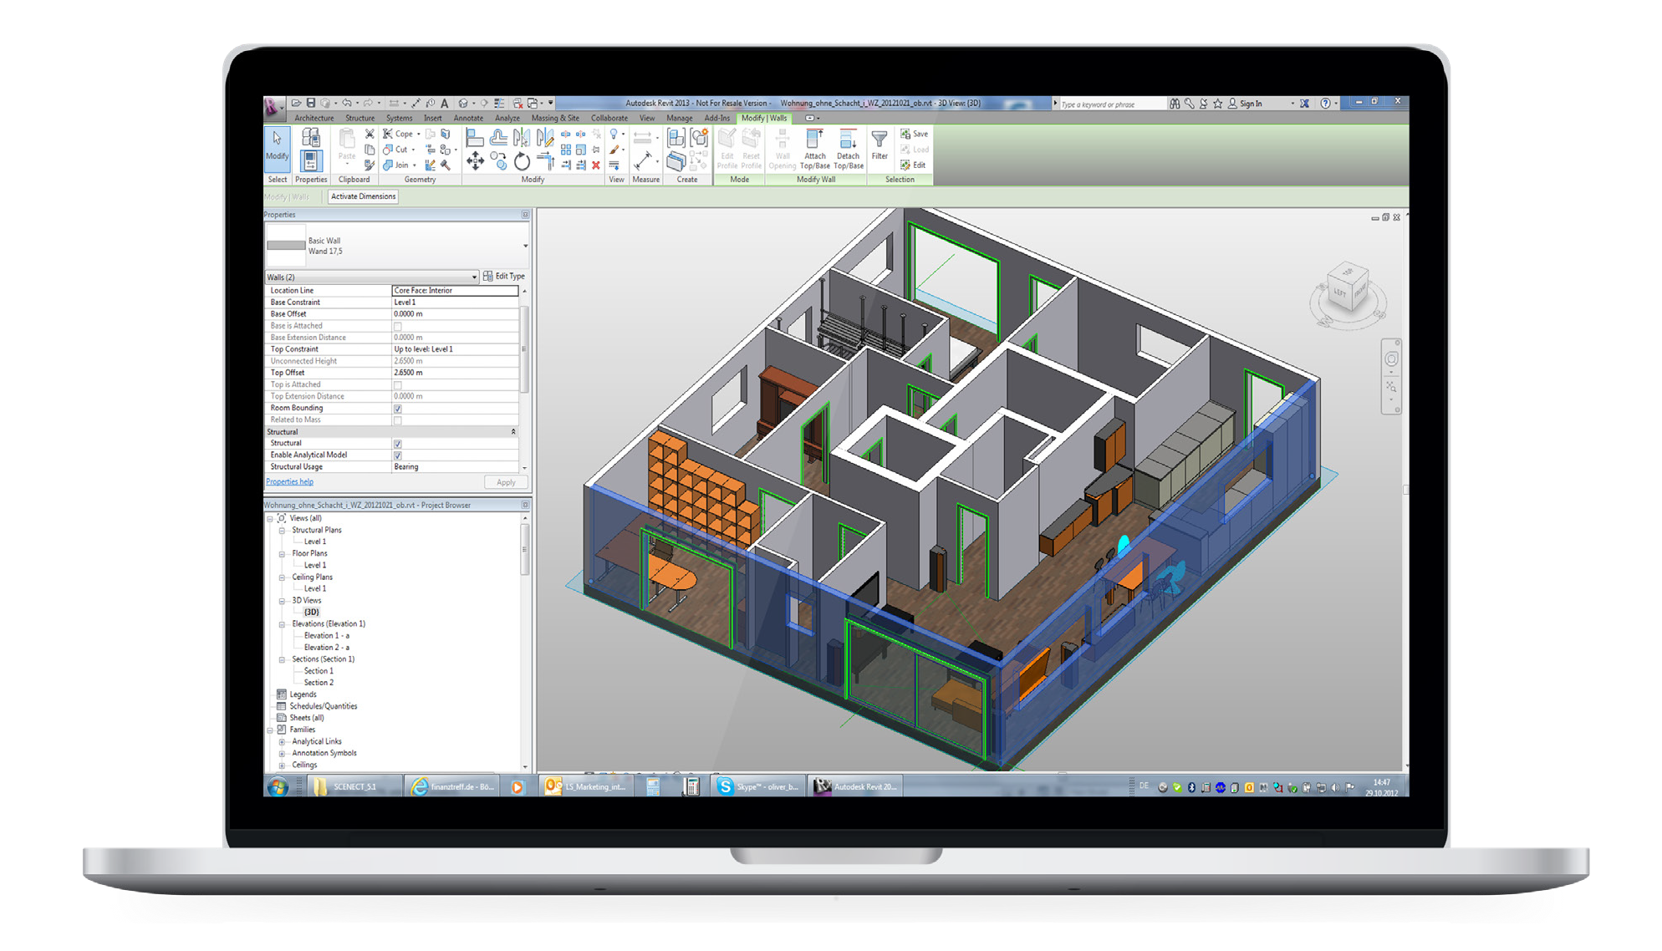The width and height of the screenshot is (1662, 951).
Task: Toggle the Room Bounding checkbox
Action: 398,409
